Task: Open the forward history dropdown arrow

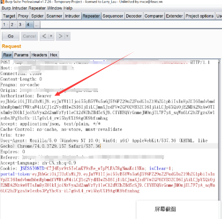Action: (68, 36)
